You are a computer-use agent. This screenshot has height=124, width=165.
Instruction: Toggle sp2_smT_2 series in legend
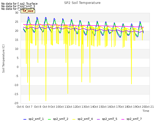click(x=58, y=119)
